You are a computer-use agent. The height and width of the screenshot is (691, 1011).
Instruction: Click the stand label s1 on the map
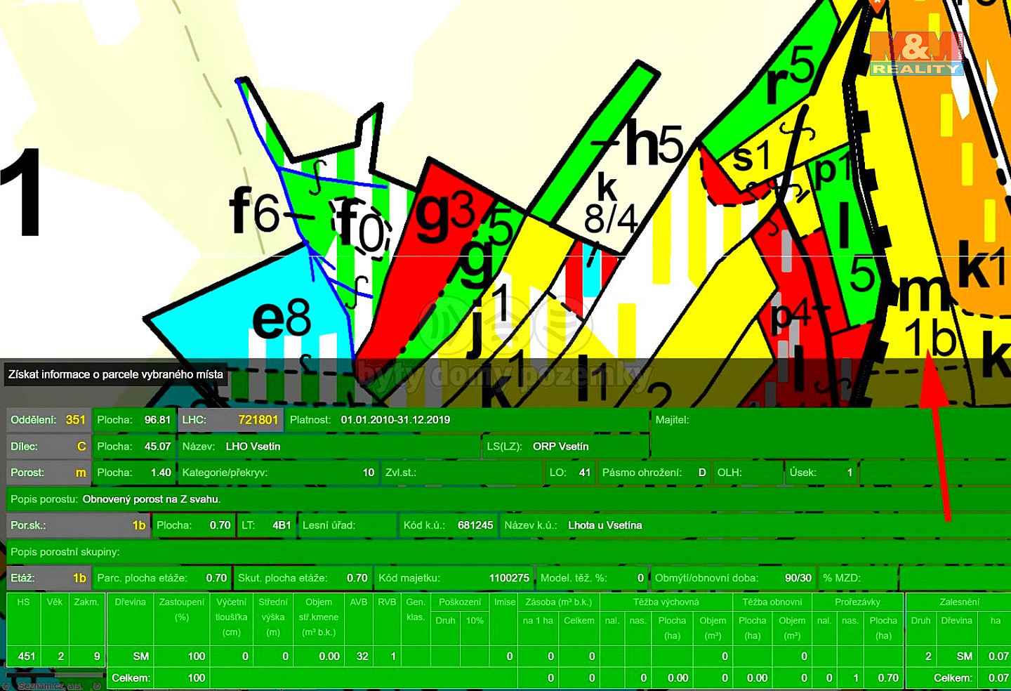click(x=751, y=157)
